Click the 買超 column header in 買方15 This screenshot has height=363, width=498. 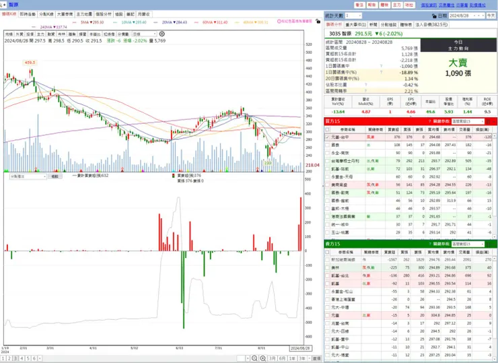[393, 129]
